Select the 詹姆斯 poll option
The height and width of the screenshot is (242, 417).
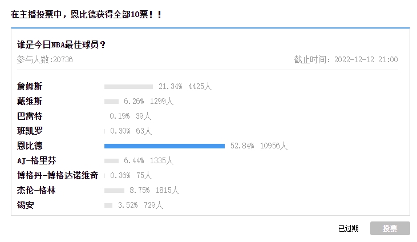point(30,86)
